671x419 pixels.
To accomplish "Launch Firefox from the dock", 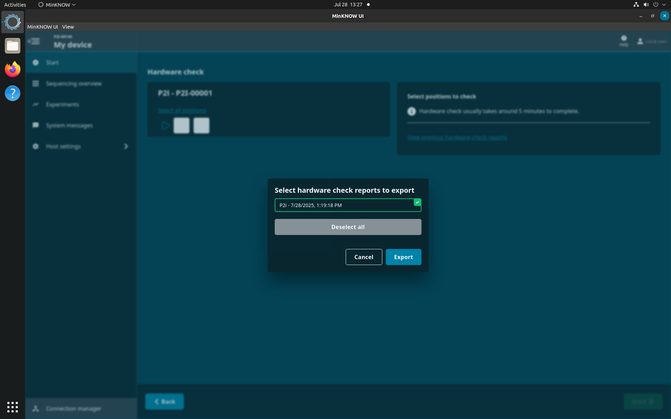I will [x=13, y=69].
